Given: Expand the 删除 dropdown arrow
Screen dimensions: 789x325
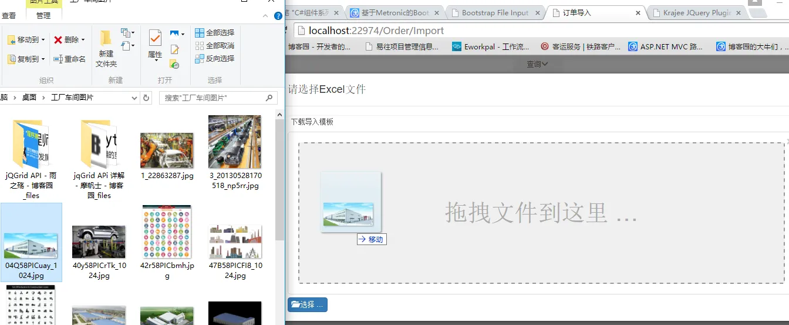Looking at the screenshot, I should click(83, 40).
